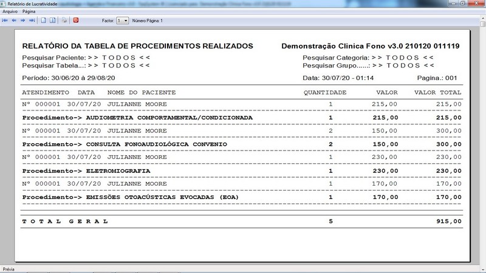The height and width of the screenshot is (273, 486).
Task: Jump to the last page of report
Action: (32, 21)
